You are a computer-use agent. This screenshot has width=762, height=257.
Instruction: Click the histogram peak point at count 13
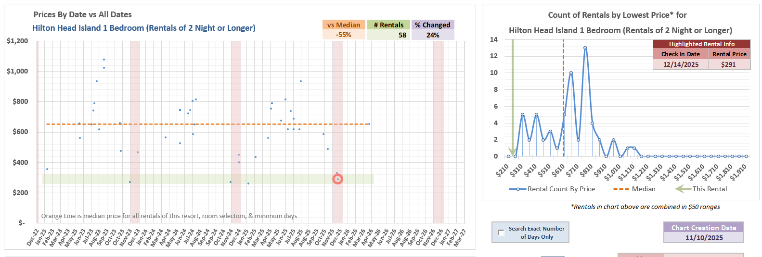point(585,48)
